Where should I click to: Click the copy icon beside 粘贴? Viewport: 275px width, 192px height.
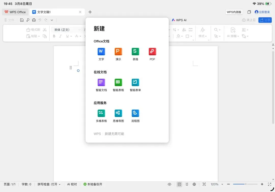(45, 36)
